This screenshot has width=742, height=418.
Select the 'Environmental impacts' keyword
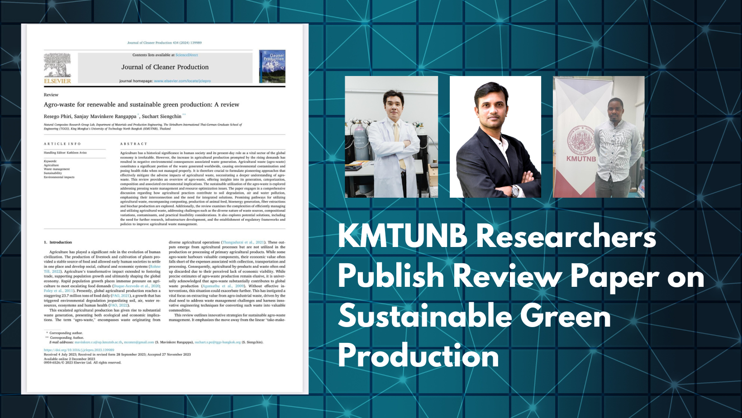(x=59, y=177)
